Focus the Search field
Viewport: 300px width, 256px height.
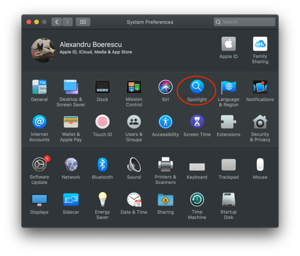point(245,22)
